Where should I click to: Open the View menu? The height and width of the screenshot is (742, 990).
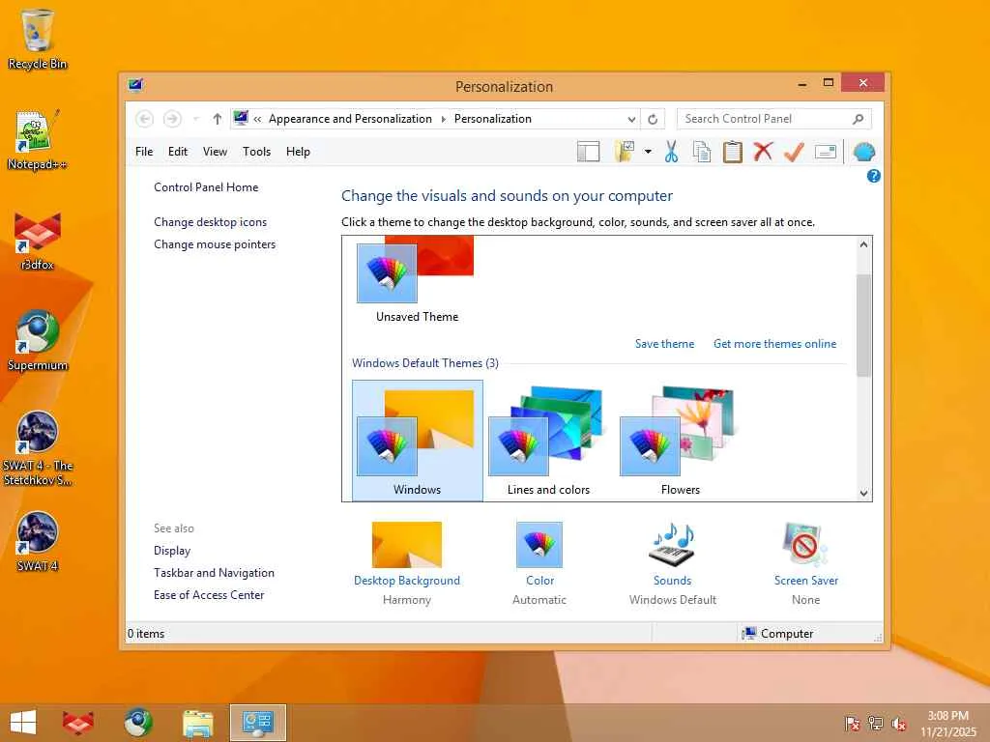point(215,152)
